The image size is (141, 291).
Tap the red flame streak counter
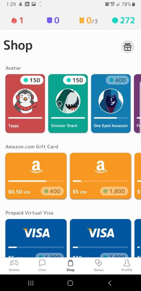coord(17,20)
